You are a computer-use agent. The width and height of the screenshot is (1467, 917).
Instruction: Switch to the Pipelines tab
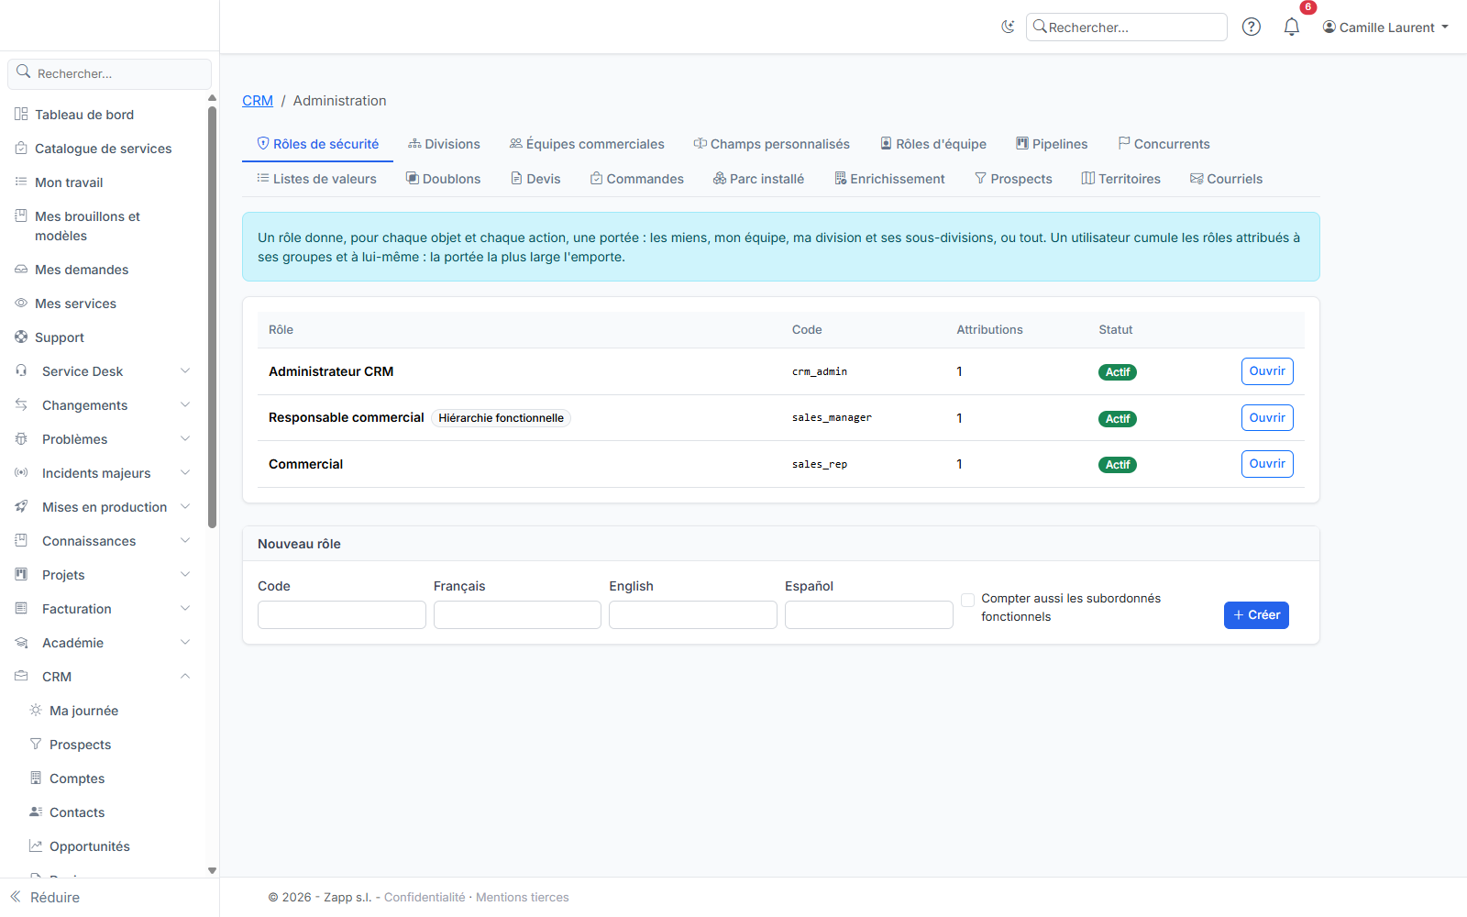pyautogui.click(x=1052, y=144)
